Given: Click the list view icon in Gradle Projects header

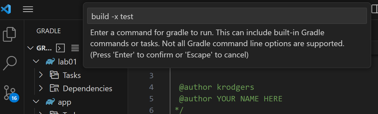Looking at the screenshot, I should 75,48.
